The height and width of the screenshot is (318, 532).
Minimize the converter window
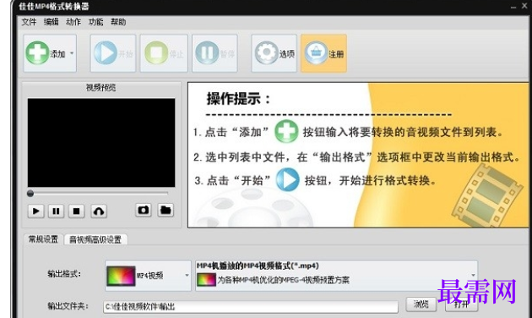(x=513, y=7)
